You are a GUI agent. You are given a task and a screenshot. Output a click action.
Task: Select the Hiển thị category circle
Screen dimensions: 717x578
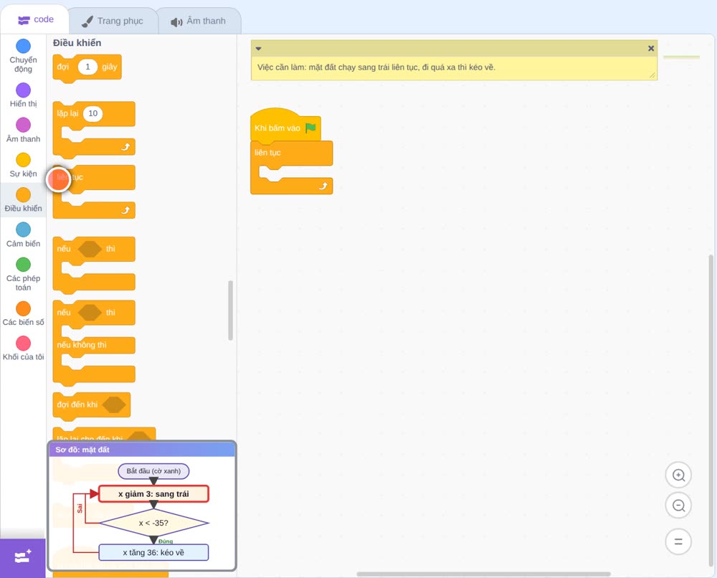point(24,90)
